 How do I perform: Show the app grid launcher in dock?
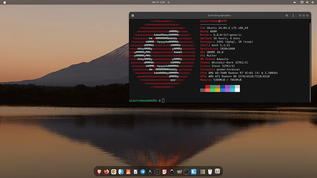(217, 171)
